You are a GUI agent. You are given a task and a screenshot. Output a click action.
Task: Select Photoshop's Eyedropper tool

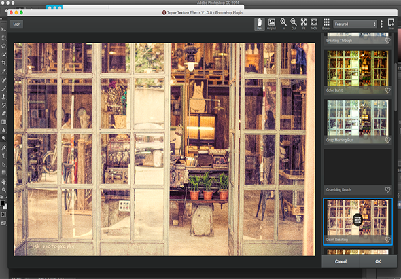tap(4, 71)
